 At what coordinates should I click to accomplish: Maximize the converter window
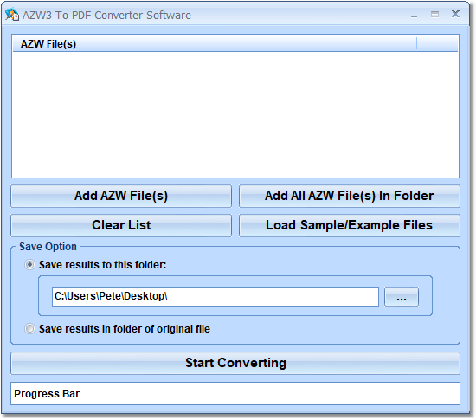pyautogui.click(x=434, y=14)
